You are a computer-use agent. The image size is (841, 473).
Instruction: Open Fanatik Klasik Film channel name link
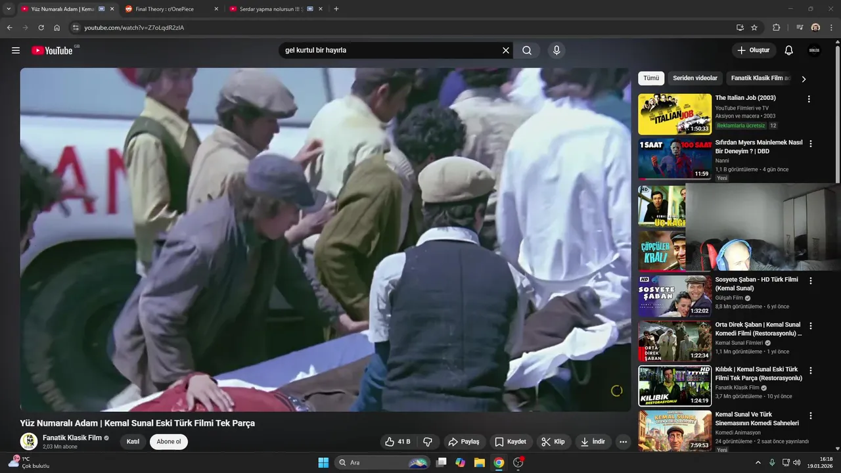72,438
